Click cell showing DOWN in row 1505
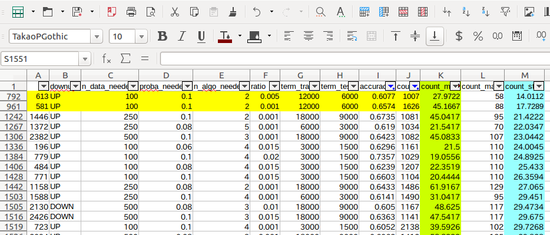The height and width of the screenshot is (235, 550). [65, 207]
